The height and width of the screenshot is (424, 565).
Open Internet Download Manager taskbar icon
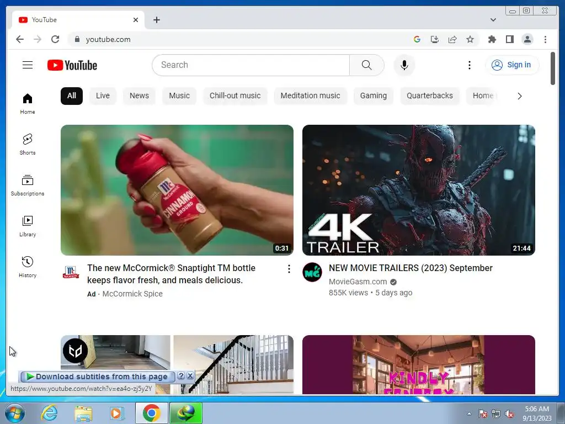[x=186, y=413]
